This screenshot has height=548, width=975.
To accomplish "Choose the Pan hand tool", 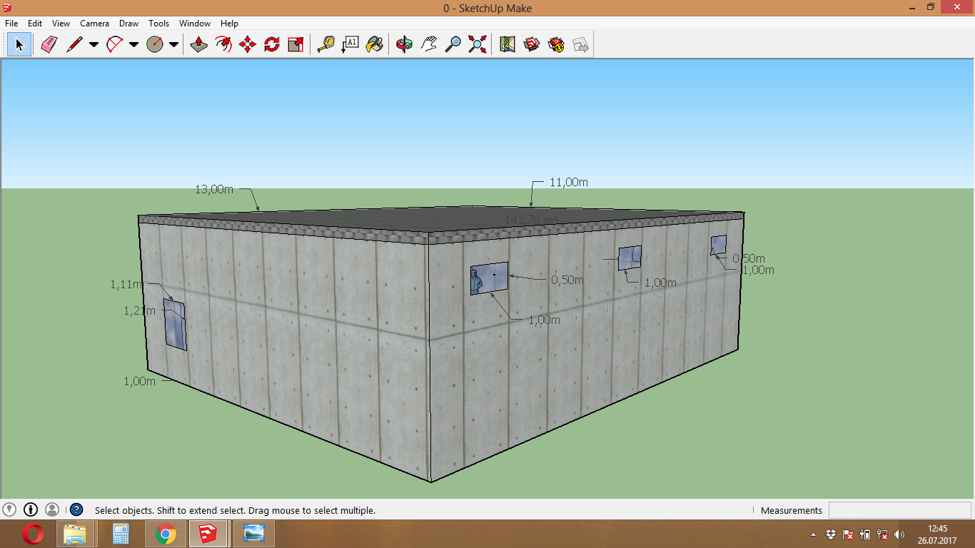I will click(428, 45).
